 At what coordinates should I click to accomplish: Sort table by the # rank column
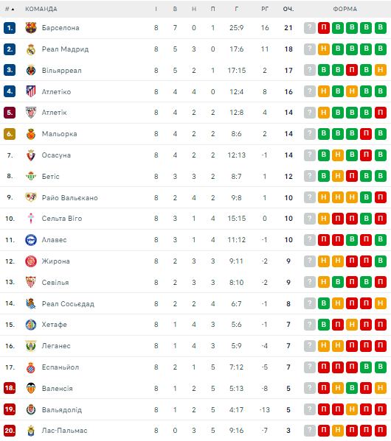(10, 9)
